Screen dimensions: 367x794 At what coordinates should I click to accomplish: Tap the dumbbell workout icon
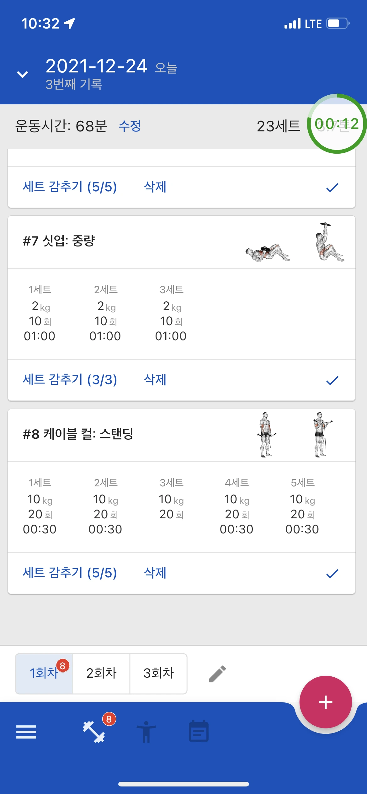tap(94, 732)
